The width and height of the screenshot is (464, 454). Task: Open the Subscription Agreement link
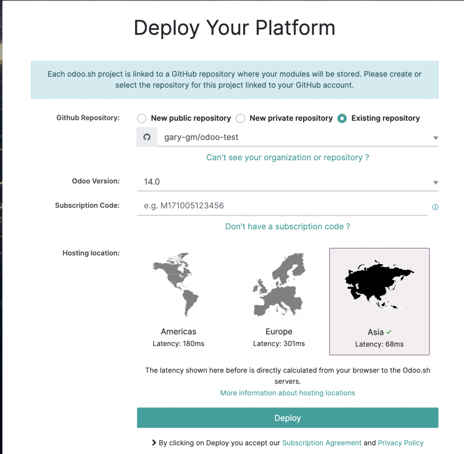click(x=322, y=443)
